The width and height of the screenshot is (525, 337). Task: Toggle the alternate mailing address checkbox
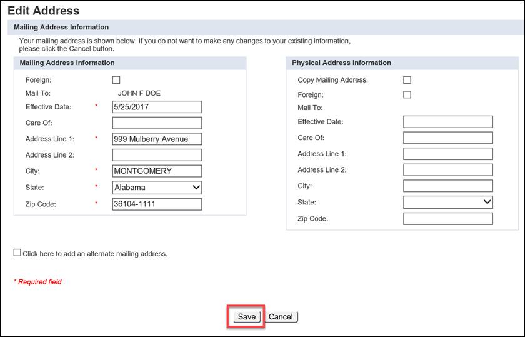click(x=17, y=253)
